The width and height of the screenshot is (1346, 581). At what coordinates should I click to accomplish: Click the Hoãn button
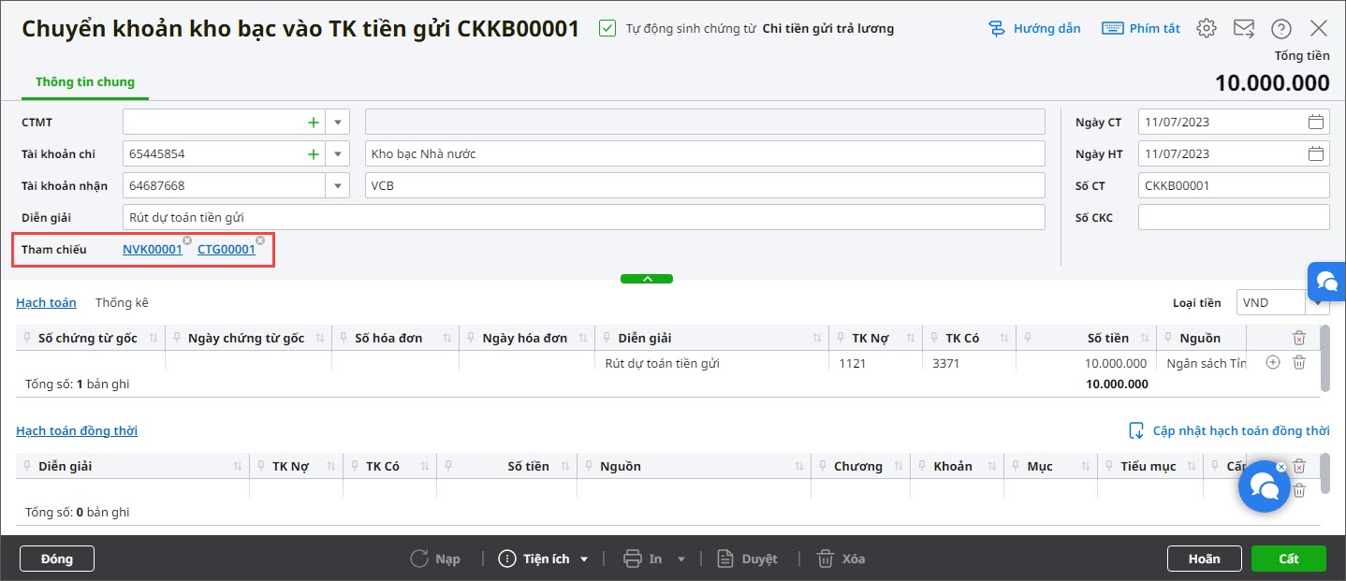[1204, 559]
